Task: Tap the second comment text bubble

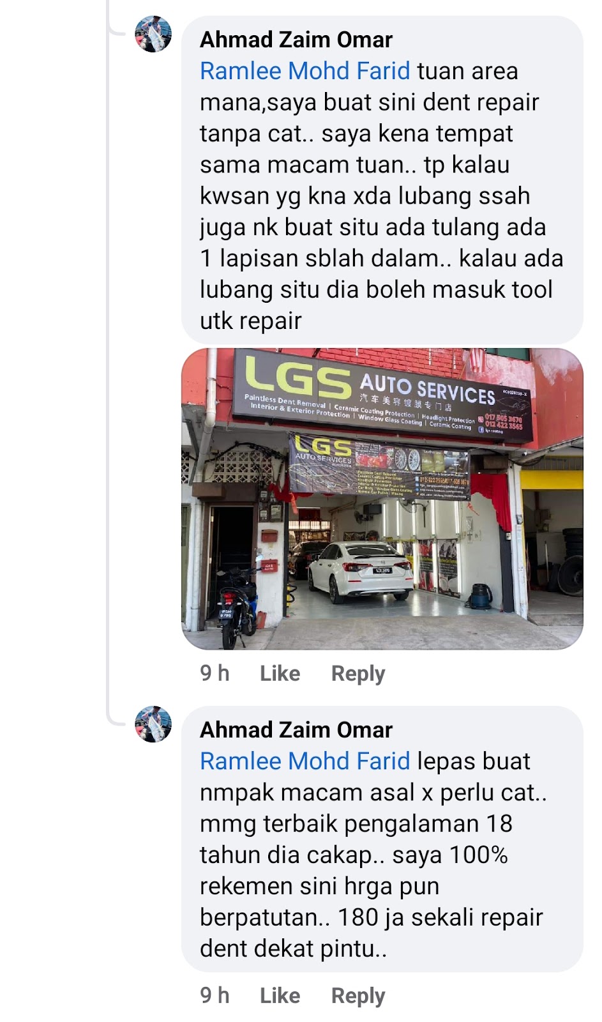Action: coord(382,839)
